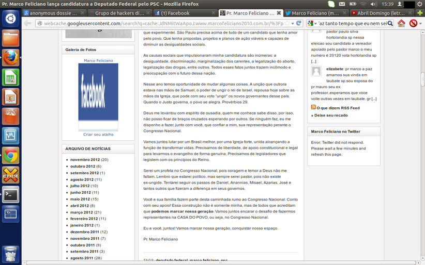Open the Terminal from the launcher
Screen dimensions: 425x265
click(10, 194)
